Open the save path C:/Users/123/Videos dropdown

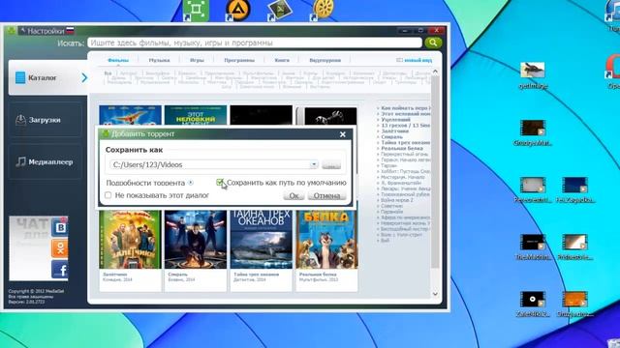click(314, 164)
